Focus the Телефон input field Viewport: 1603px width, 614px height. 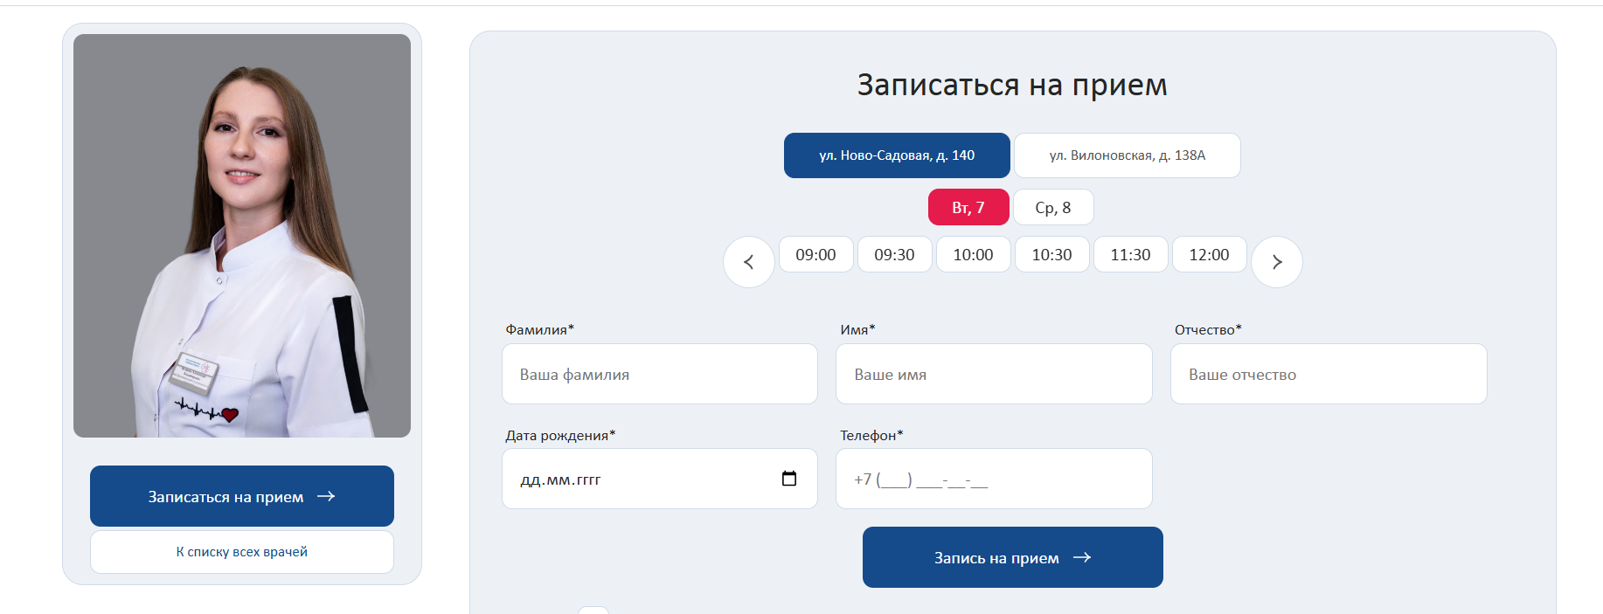click(x=994, y=479)
